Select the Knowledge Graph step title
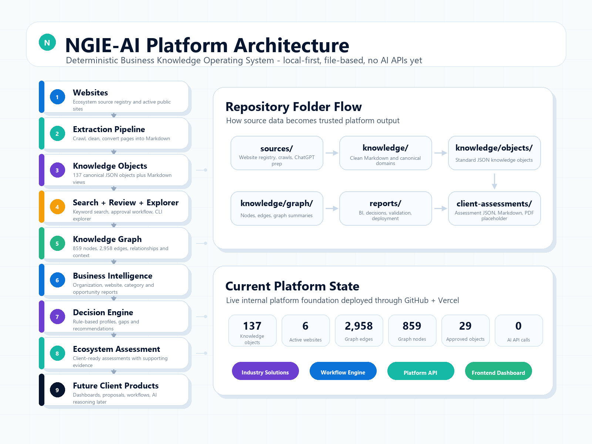Image resolution: width=592 pixels, height=444 pixels. pos(107,239)
